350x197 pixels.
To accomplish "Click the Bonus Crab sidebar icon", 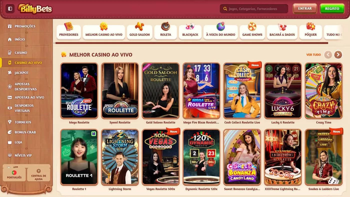I will pos(10,132).
